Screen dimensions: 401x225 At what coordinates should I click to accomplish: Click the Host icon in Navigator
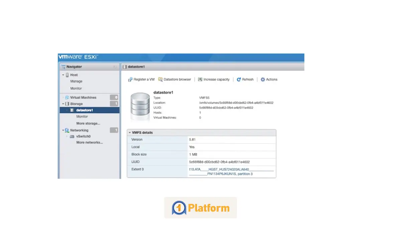point(68,75)
